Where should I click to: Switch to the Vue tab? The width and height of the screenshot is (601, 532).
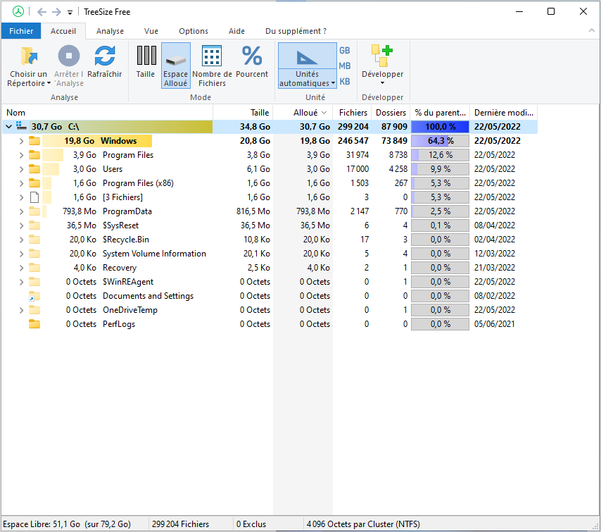(x=151, y=31)
